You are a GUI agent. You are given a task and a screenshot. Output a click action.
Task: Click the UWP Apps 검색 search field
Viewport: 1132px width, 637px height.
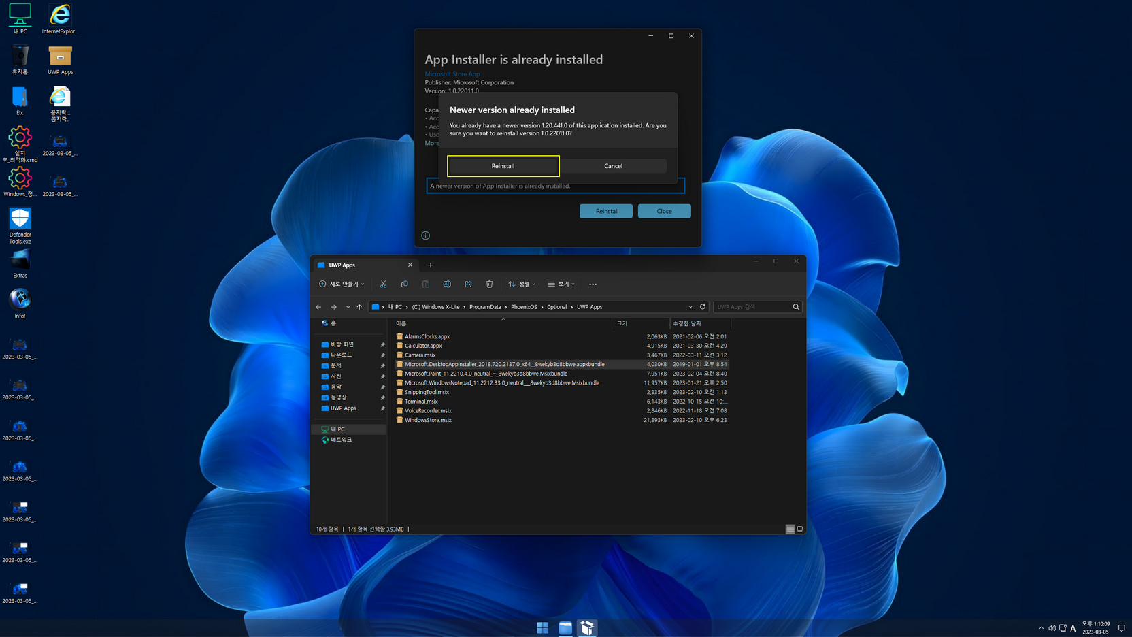coord(752,307)
